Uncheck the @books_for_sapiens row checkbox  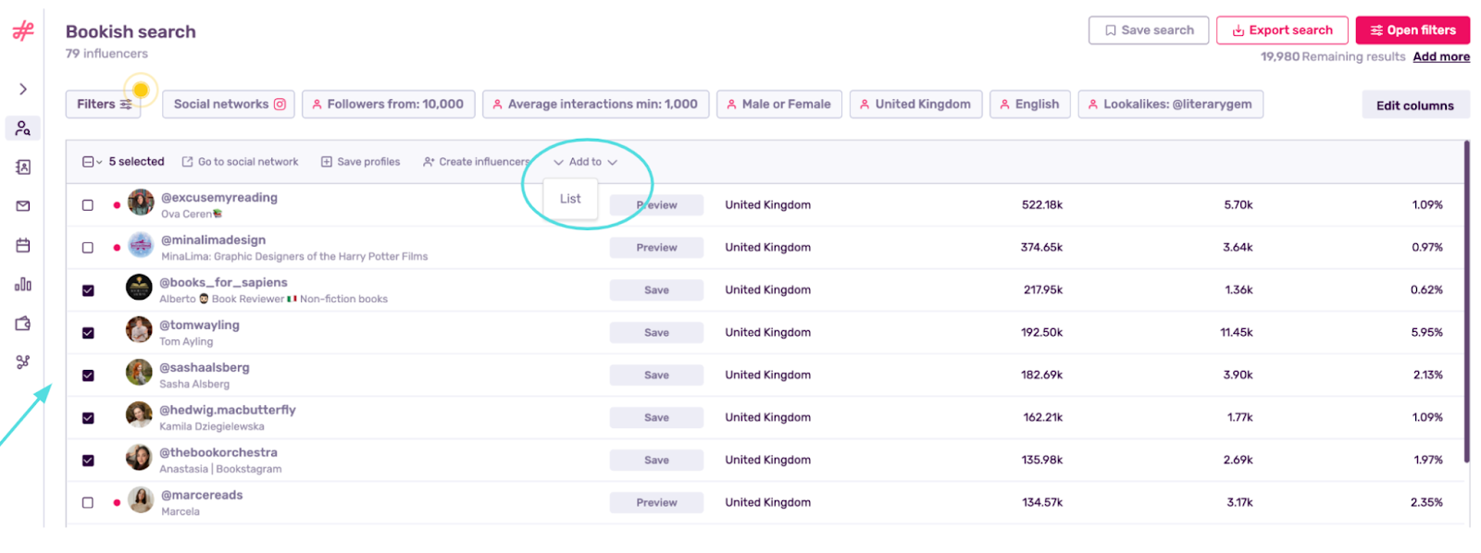(x=88, y=290)
